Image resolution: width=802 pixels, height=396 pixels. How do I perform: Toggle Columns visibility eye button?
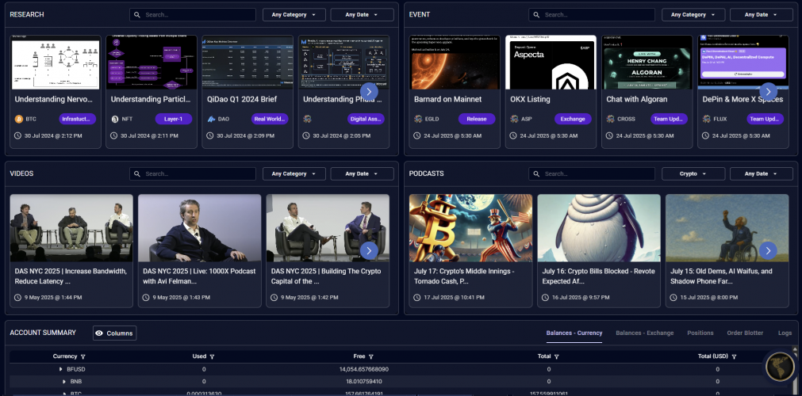point(114,333)
